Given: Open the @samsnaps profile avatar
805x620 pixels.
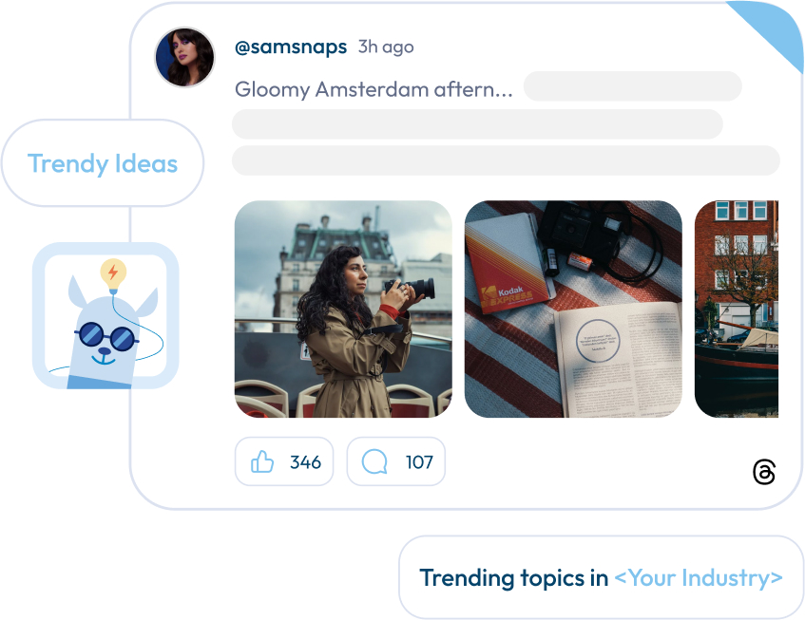Looking at the screenshot, I should coord(184,57).
